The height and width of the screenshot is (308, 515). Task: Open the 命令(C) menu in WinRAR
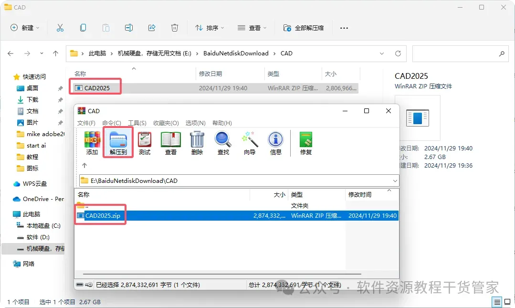click(x=111, y=123)
